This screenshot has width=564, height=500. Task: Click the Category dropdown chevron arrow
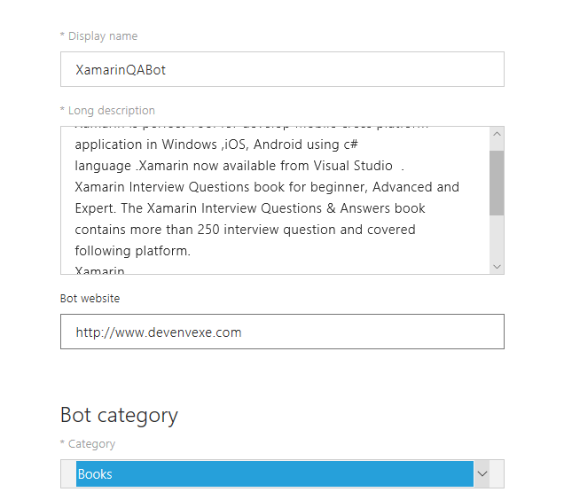pos(482,474)
